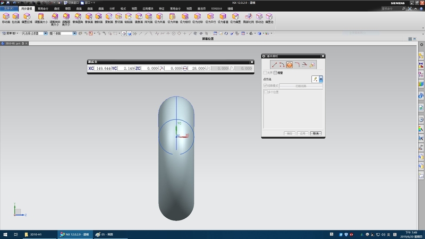Select the Line tool in Basic Curves dialog

[275, 65]
